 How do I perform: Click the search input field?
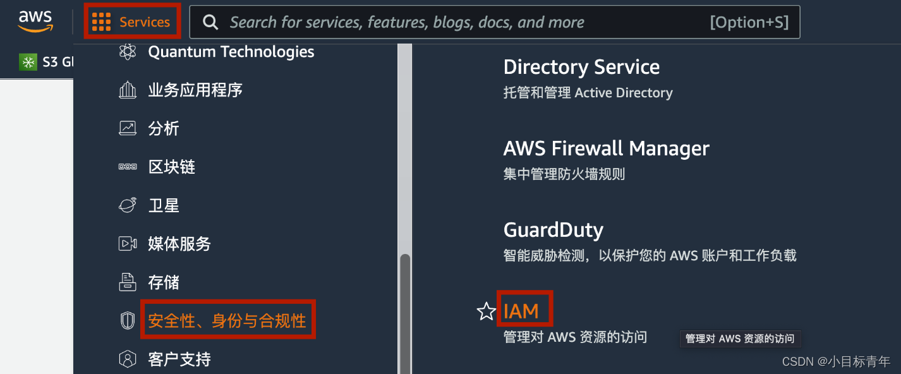click(442, 21)
